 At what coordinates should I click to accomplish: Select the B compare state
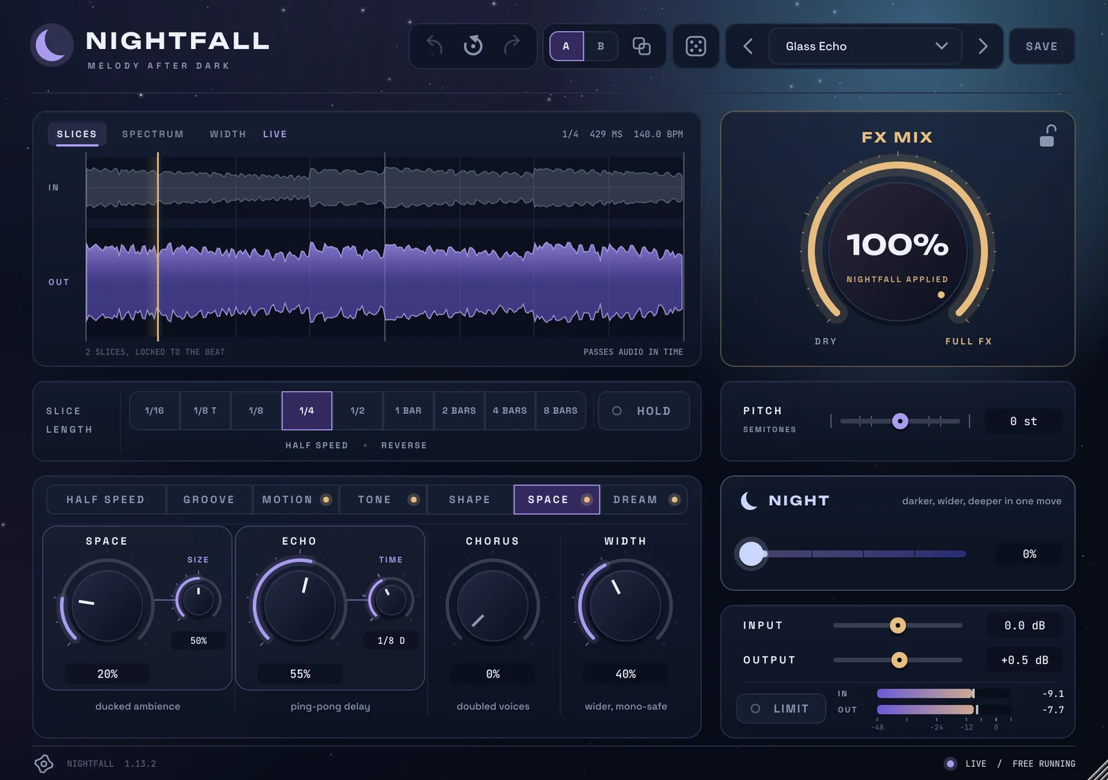[600, 46]
